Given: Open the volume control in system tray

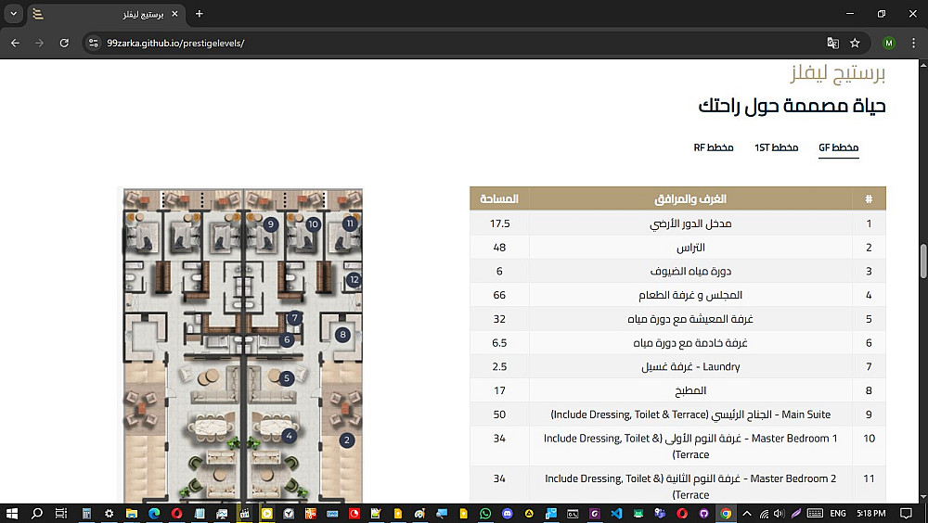Looking at the screenshot, I should [779, 513].
